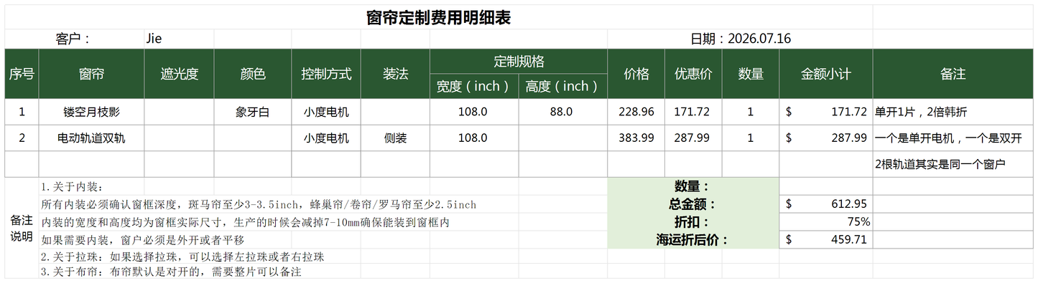Click the 控制方式 header cell
Screen dimensions: 1038x283
(326, 74)
